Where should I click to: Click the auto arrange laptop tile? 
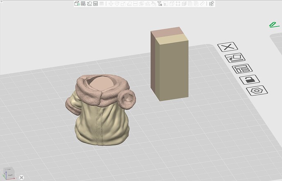tap(235, 58)
